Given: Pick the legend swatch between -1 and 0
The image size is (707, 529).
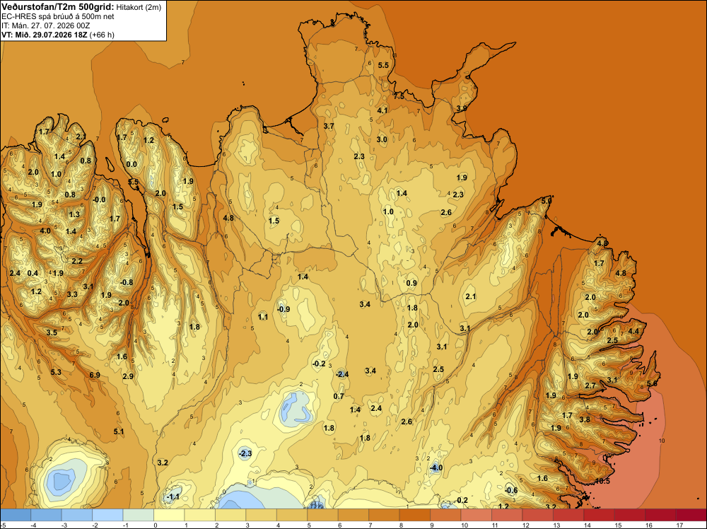Looking at the screenshot, I should [x=138, y=515].
